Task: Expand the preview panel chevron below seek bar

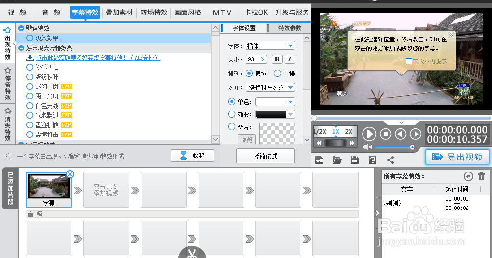Action: click(401, 123)
